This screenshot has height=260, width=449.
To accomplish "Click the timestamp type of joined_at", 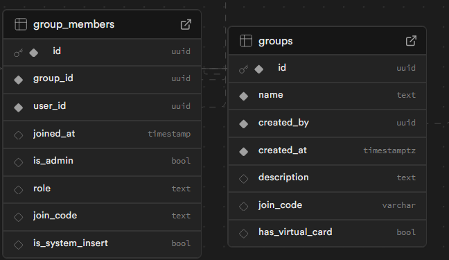I will 169,134.
